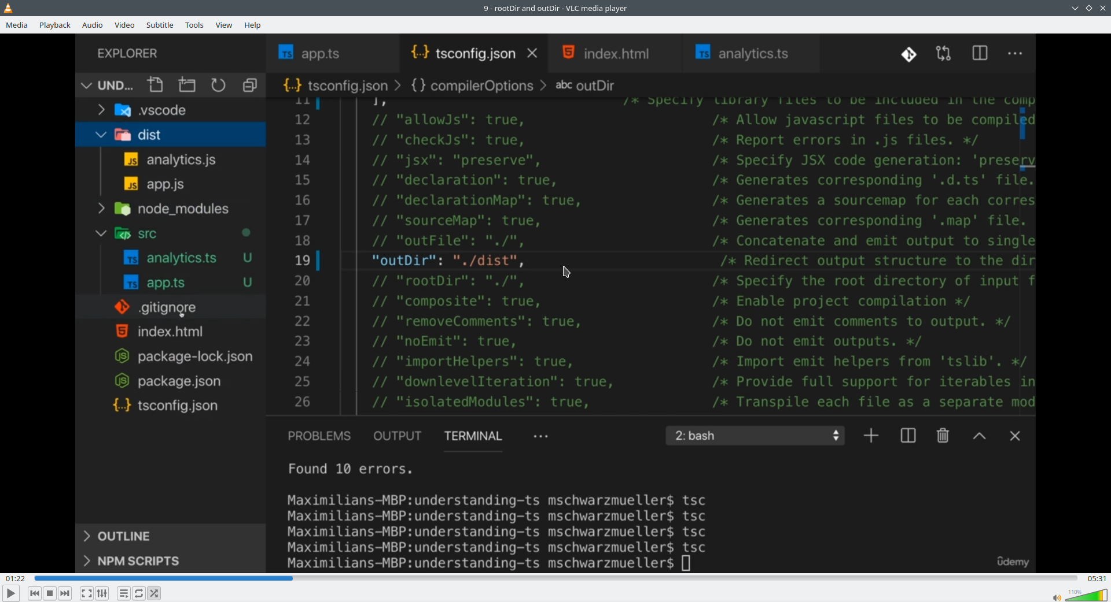The width and height of the screenshot is (1111, 602).
Task: Toggle loop mode in VLC
Action: point(139,593)
